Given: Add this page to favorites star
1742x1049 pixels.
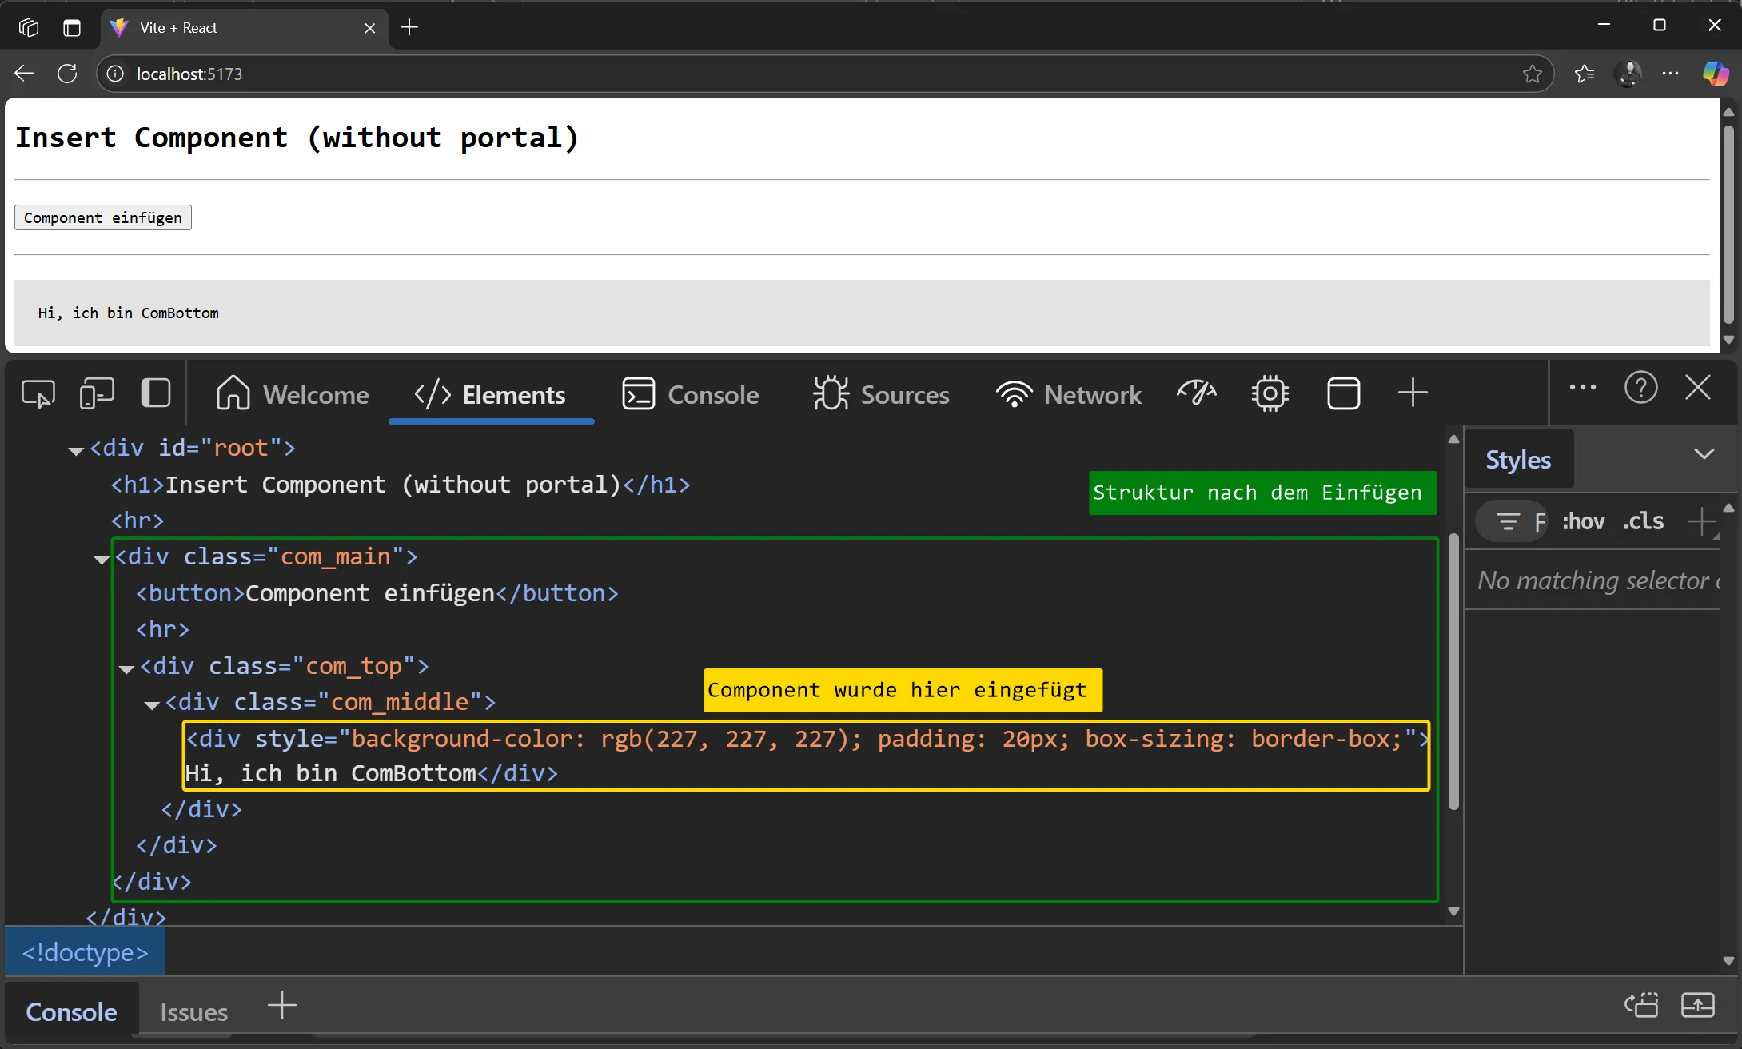Looking at the screenshot, I should pos(1532,74).
